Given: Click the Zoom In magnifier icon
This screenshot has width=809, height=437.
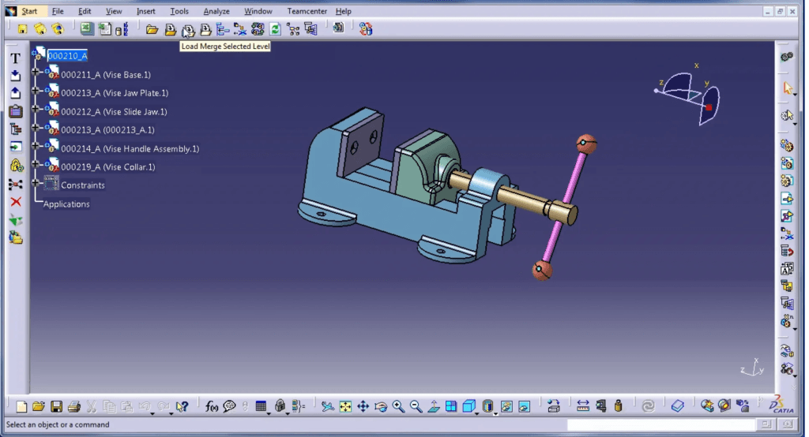Looking at the screenshot, I should pyautogui.click(x=398, y=407).
